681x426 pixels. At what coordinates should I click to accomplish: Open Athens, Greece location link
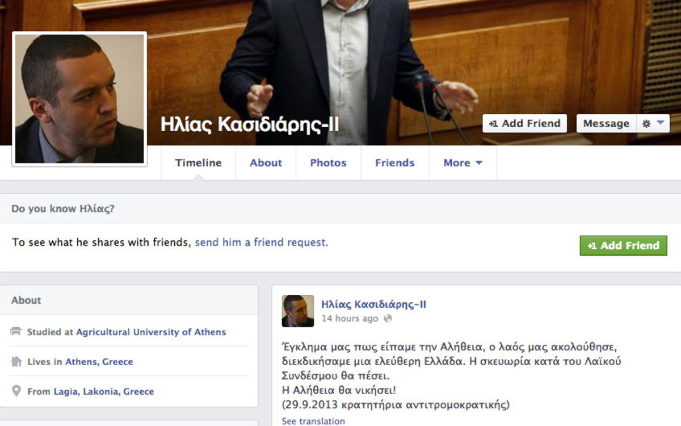(99, 361)
